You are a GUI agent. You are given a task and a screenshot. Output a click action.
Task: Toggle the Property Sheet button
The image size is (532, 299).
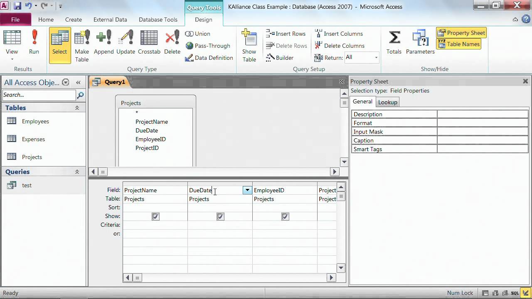coord(461,33)
